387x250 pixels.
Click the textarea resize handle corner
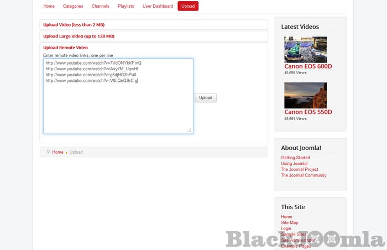[189, 130]
